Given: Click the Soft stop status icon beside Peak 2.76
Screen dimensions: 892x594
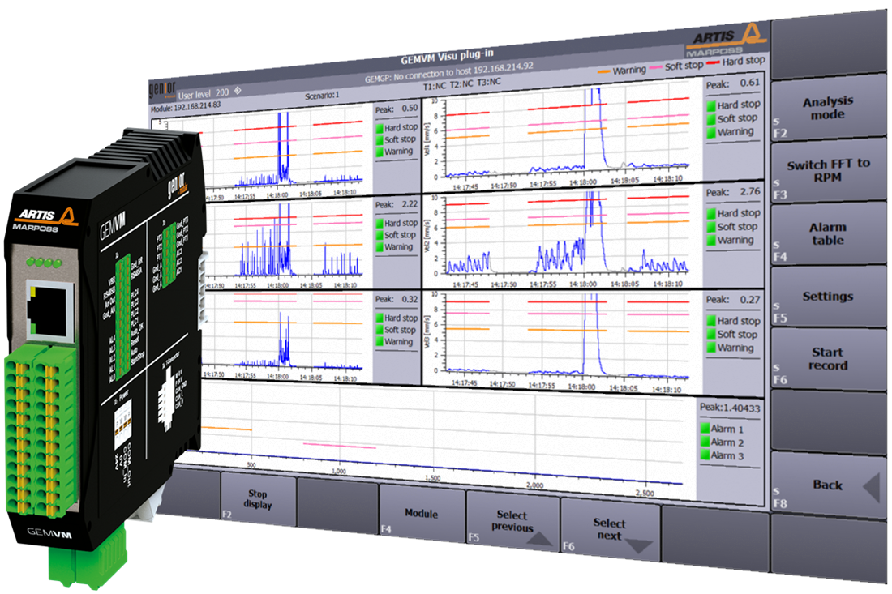Looking at the screenshot, I should 711,227.
